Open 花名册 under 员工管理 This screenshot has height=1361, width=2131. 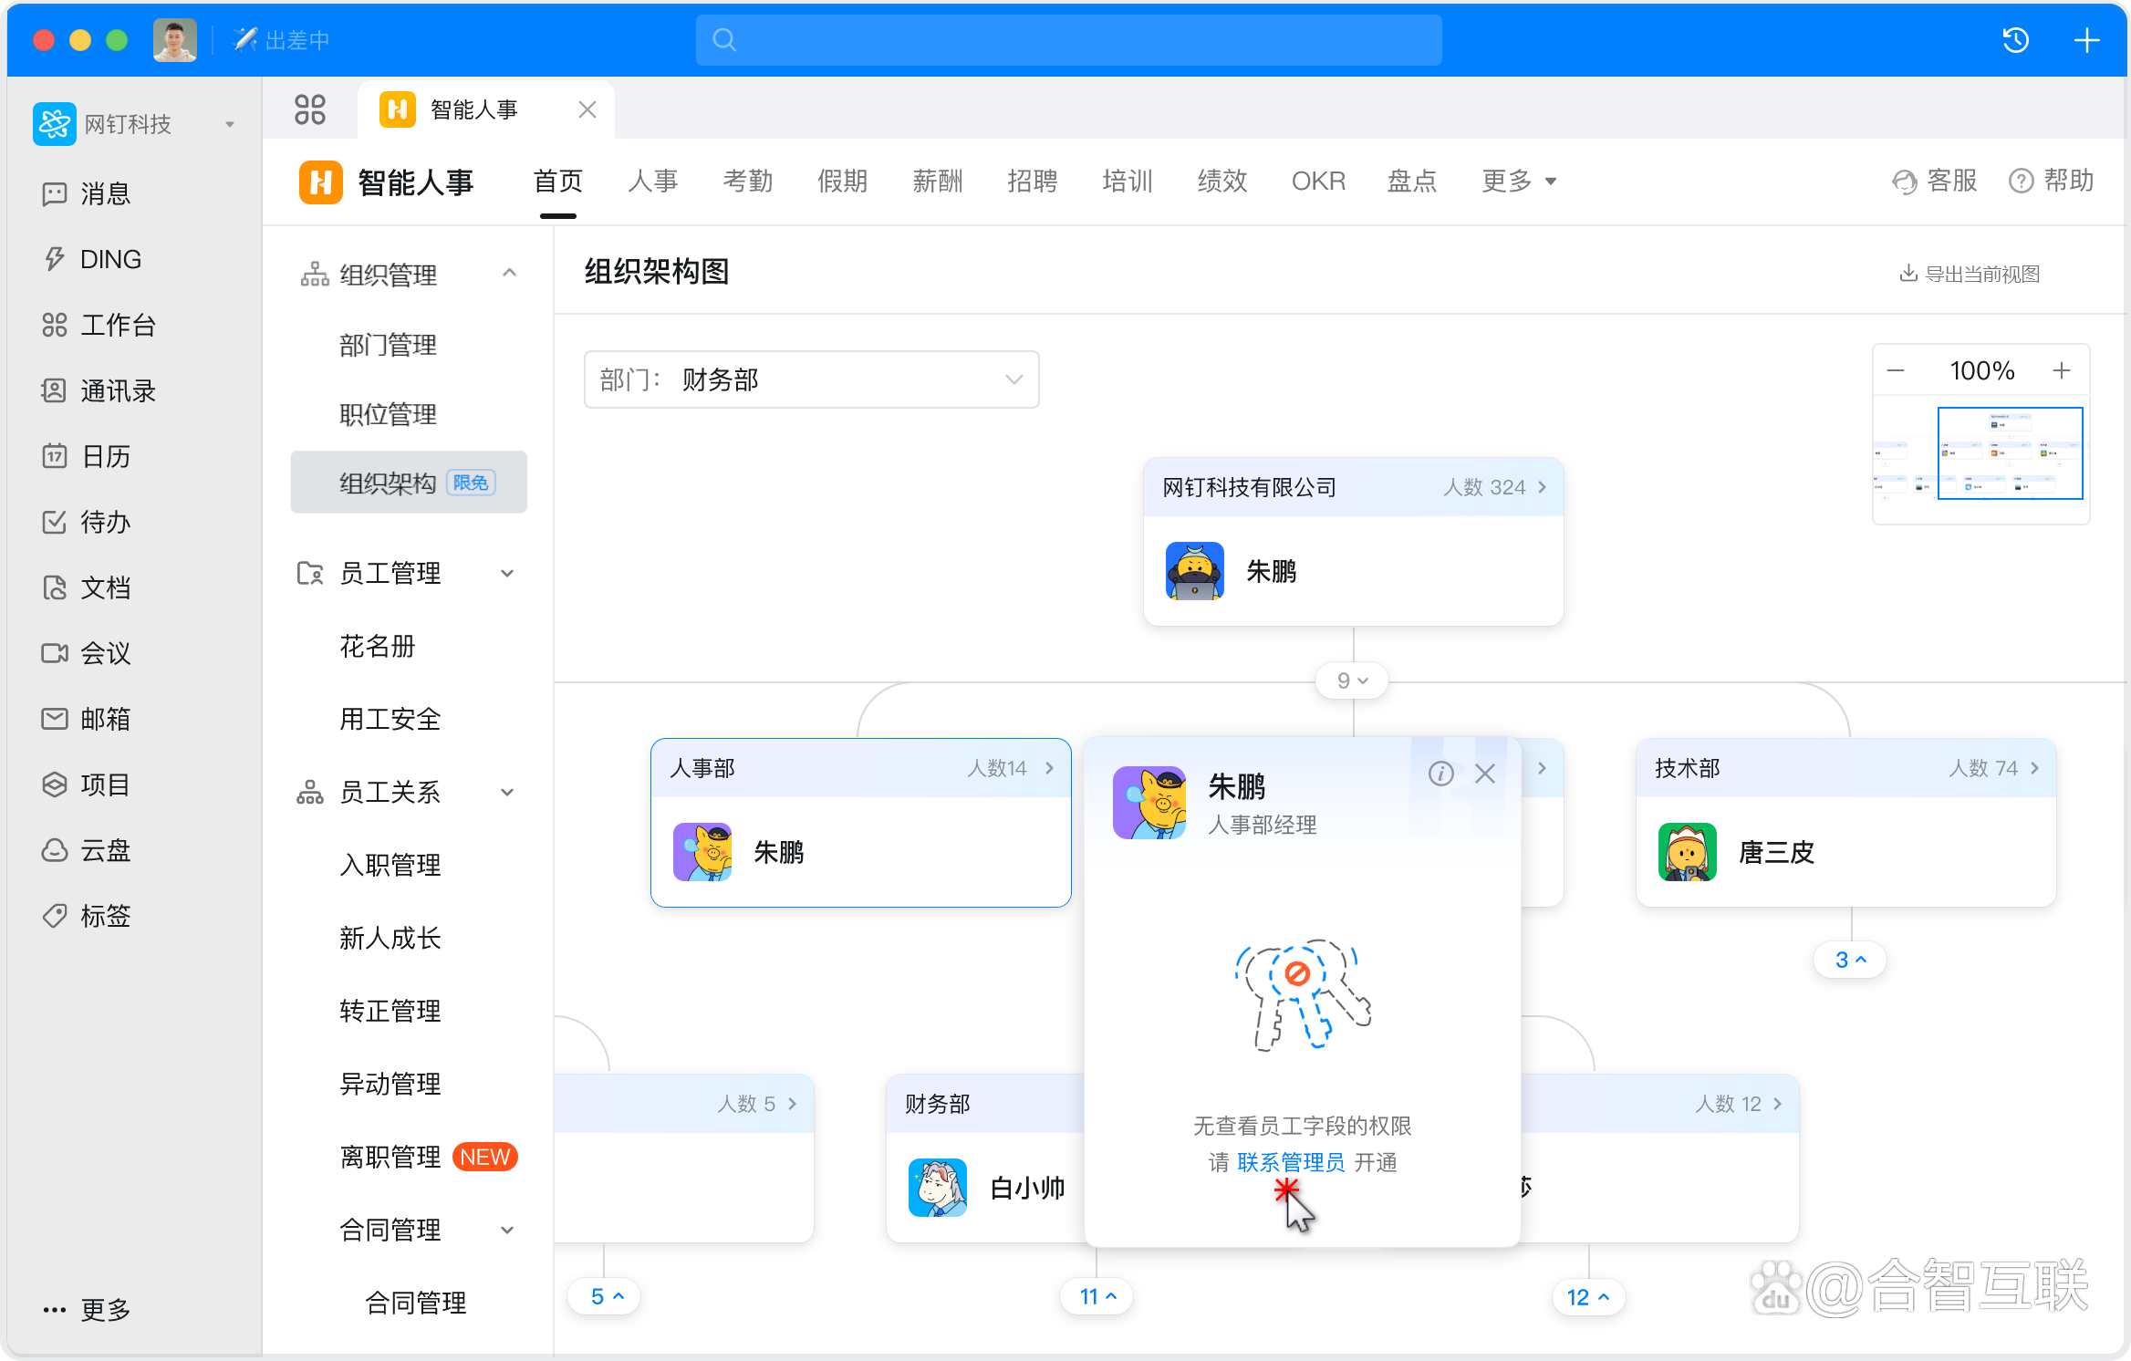click(377, 646)
